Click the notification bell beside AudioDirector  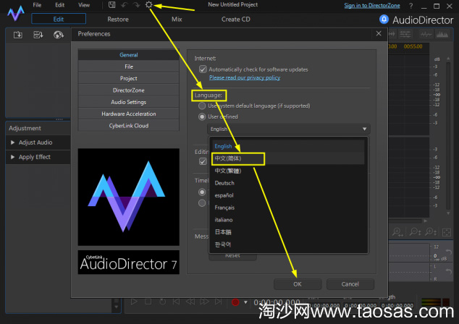click(x=384, y=20)
